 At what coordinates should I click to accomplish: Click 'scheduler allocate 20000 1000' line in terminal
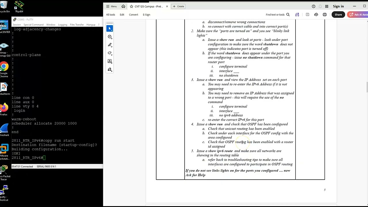pos(44,123)
